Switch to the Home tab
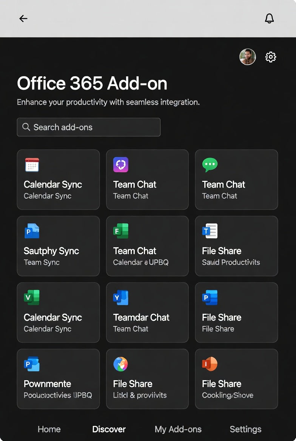Image resolution: width=296 pixels, height=441 pixels. tap(49, 429)
